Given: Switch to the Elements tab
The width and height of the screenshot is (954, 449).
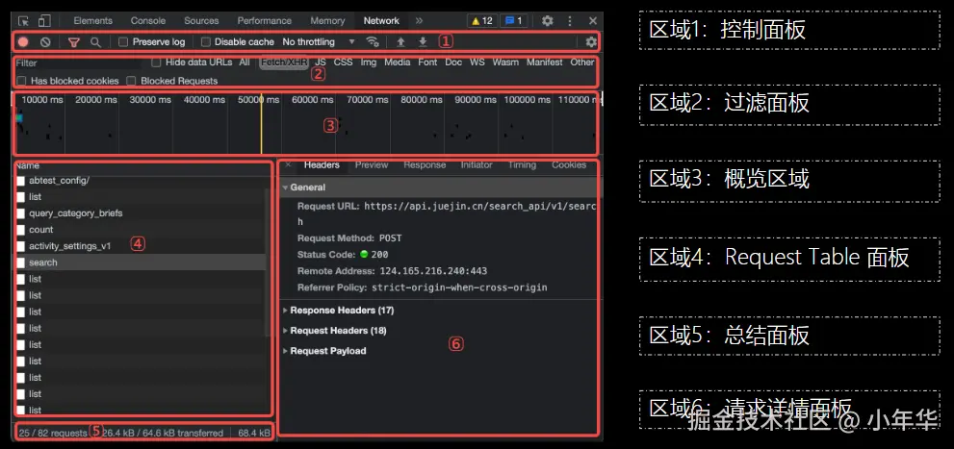Looking at the screenshot, I should 93,20.
